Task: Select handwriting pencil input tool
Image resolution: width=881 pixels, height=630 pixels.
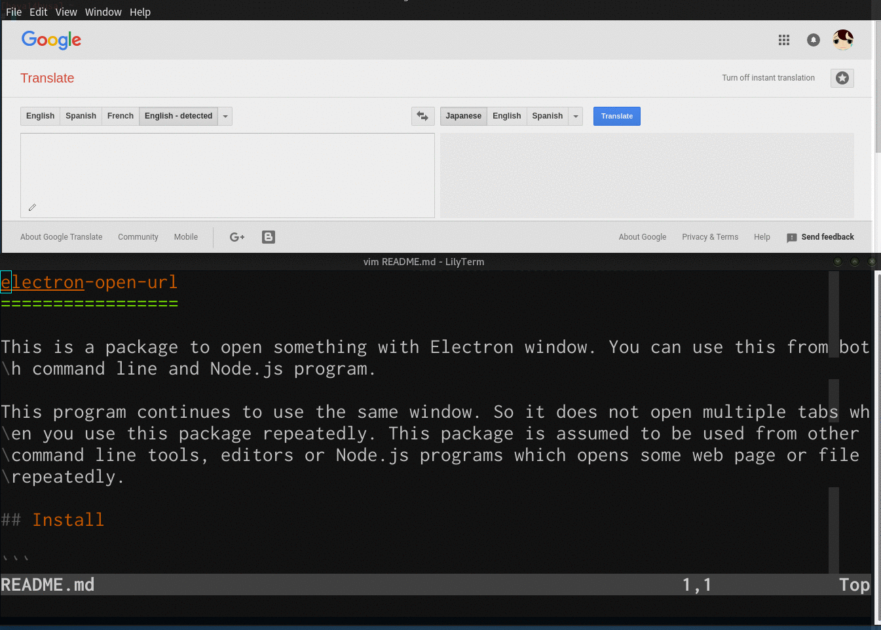Action: coord(32,207)
